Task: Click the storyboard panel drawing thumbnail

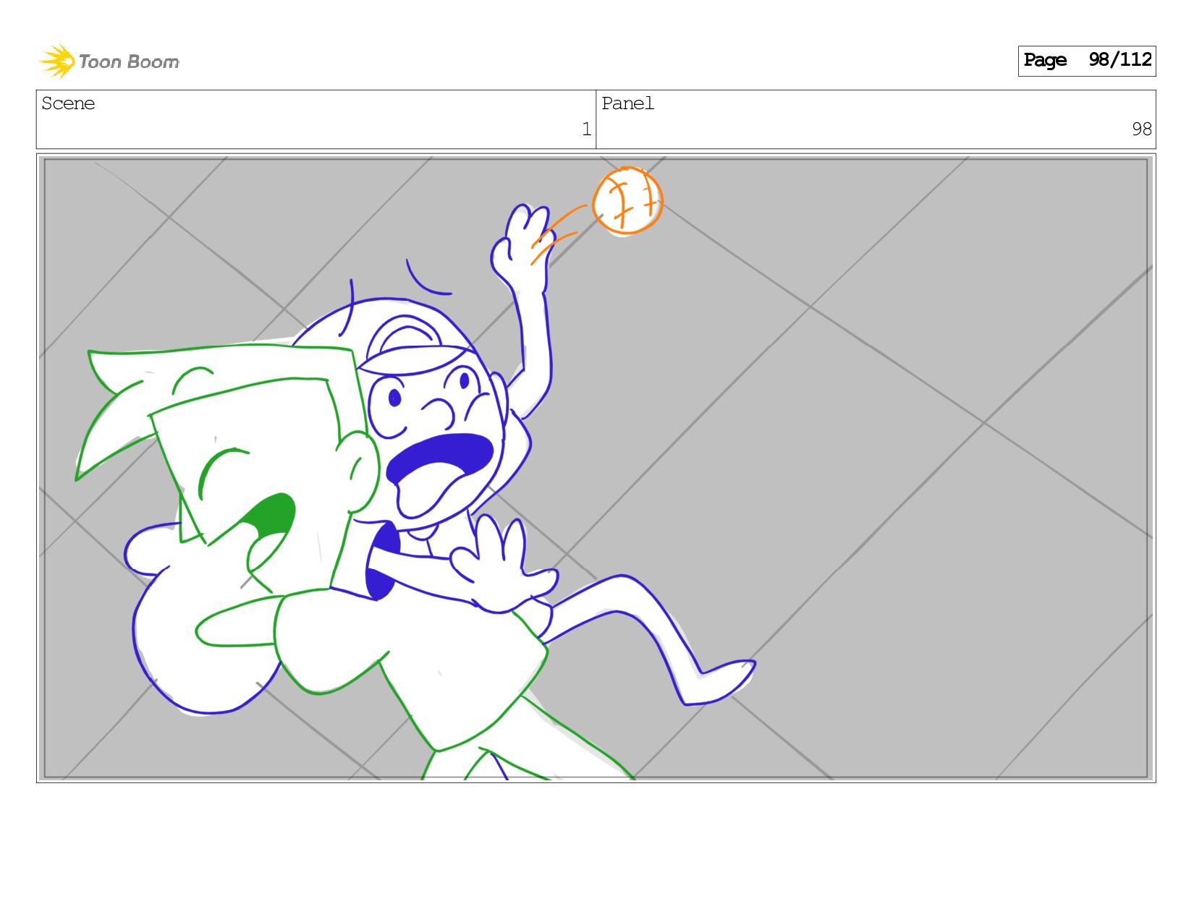Action: pos(596,468)
